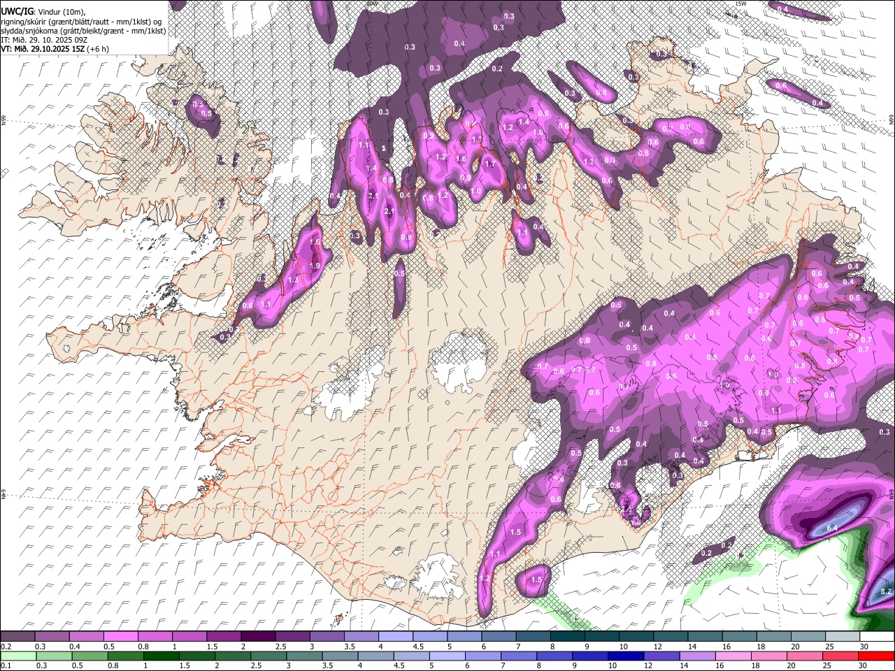Image resolution: width=895 pixels, height=671 pixels.
Task: Click the "4.5" label under the lower legend
Action: coord(399,666)
